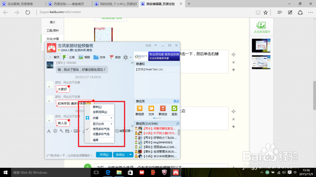Click the magic emoticon wand icon

pyautogui.click(x=62, y=131)
